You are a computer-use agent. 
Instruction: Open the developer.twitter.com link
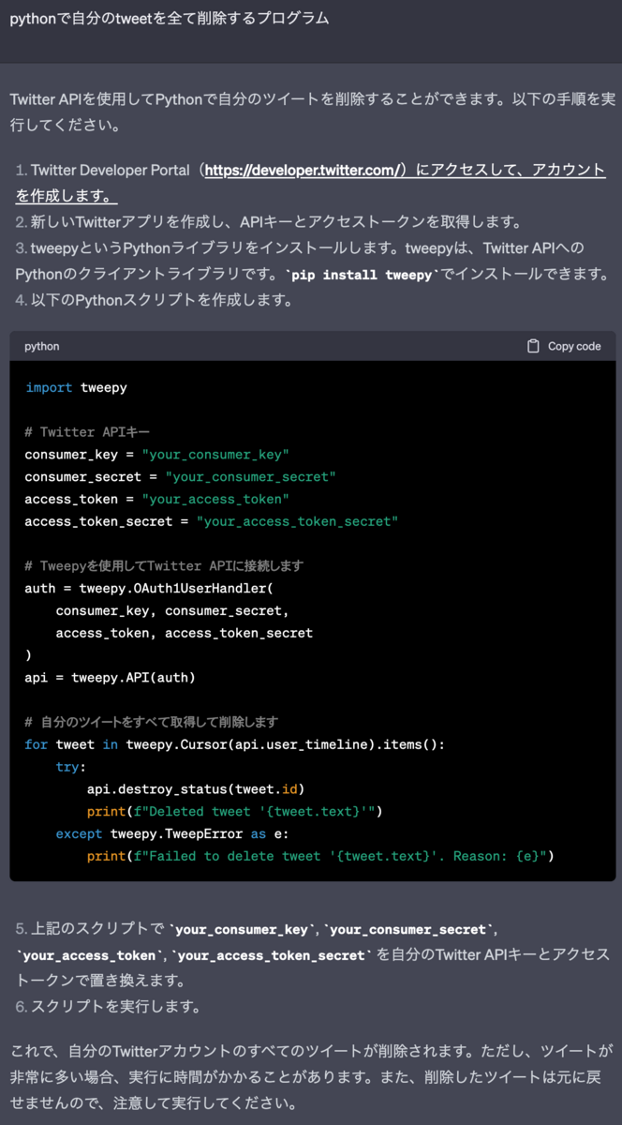[x=304, y=171]
